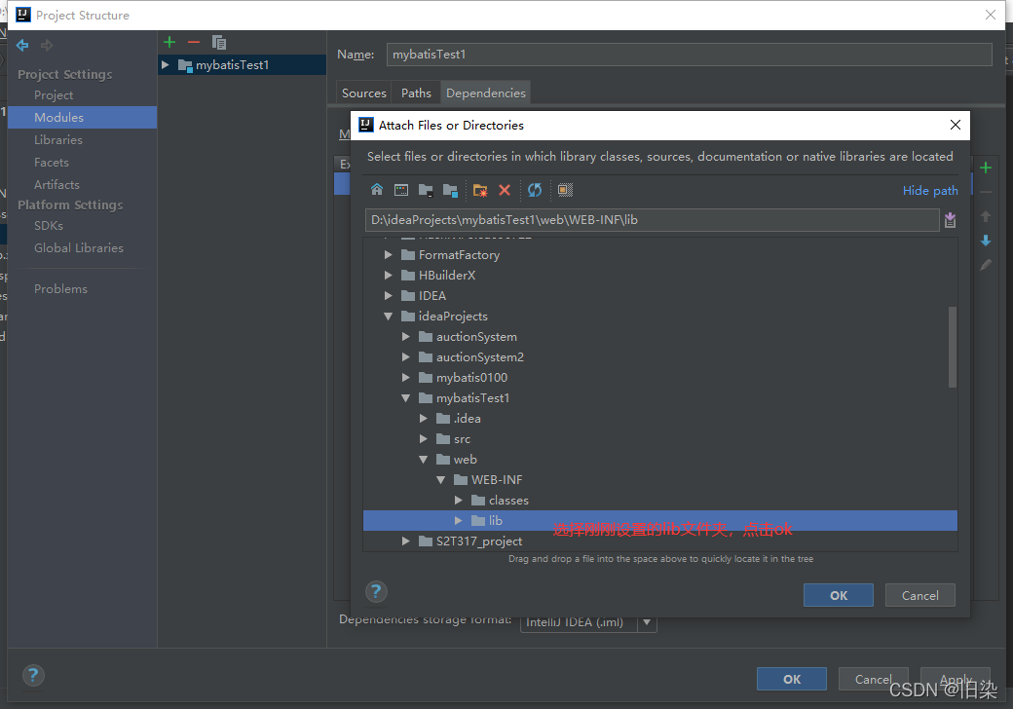Screen dimensions: 1013x709
Task: Open the Problems section
Action: pyautogui.click(x=60, y=289)
